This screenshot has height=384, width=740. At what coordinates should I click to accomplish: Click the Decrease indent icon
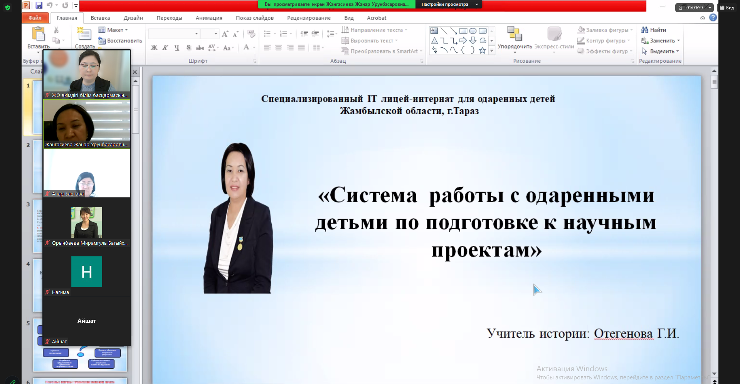pyautogui.click(x=304, y=34)
